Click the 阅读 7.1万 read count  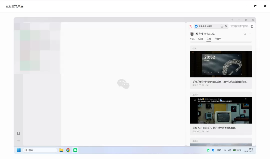197,85
